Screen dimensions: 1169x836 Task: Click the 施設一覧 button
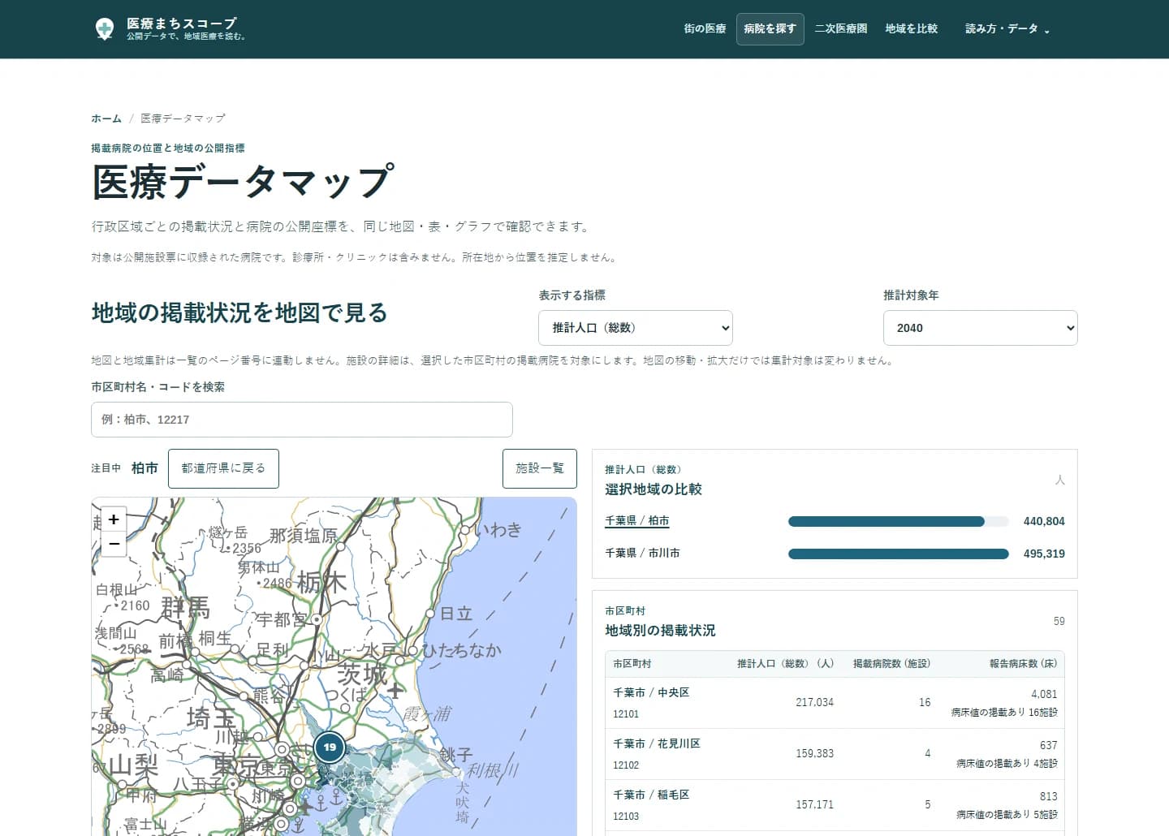(x=540, y=468)
